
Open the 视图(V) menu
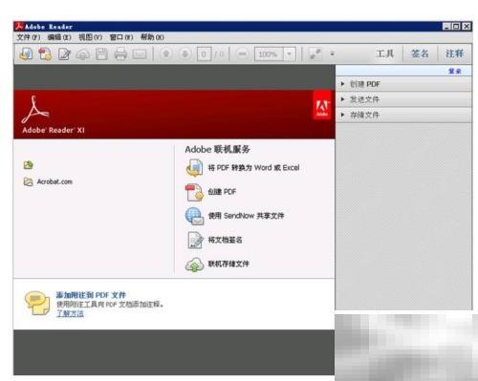pyautogui.click(x=91, y=37)
